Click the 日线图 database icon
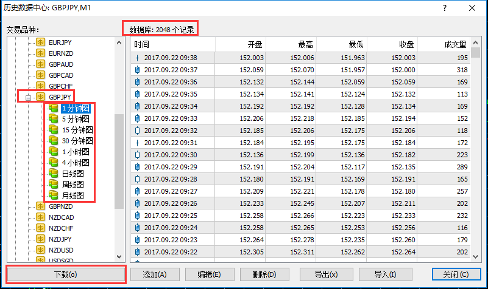This screenshot has width=488, height=289. tap(54, 174)
